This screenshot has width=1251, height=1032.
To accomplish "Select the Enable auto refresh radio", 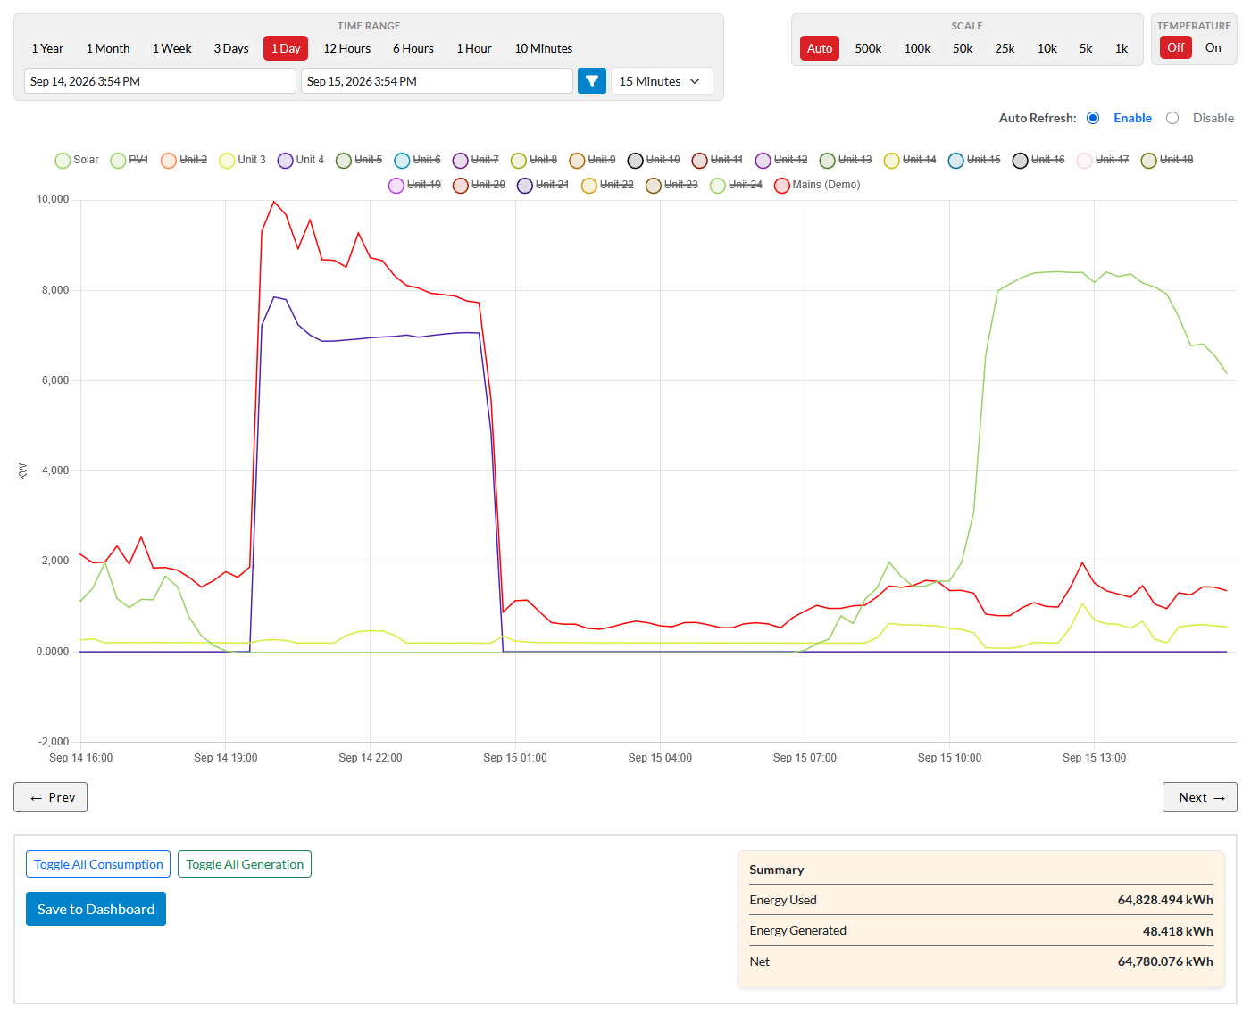I will (1093, 118).
